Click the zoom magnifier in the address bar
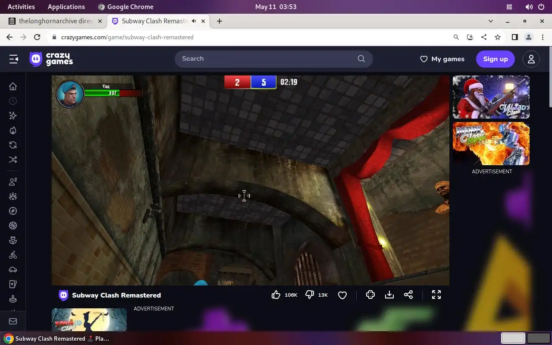Viewport: 552px width, 345px height. pos(456,37)
